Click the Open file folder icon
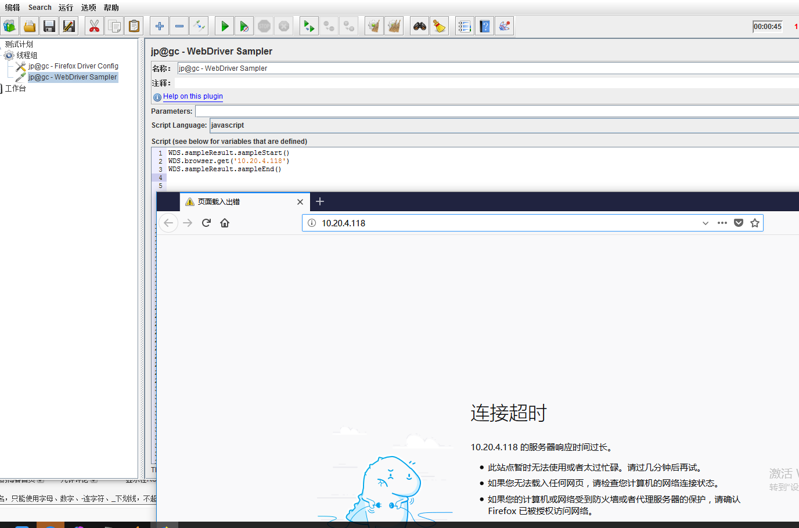This screenshot has width=799, height=528. click(x=30, y=26)
